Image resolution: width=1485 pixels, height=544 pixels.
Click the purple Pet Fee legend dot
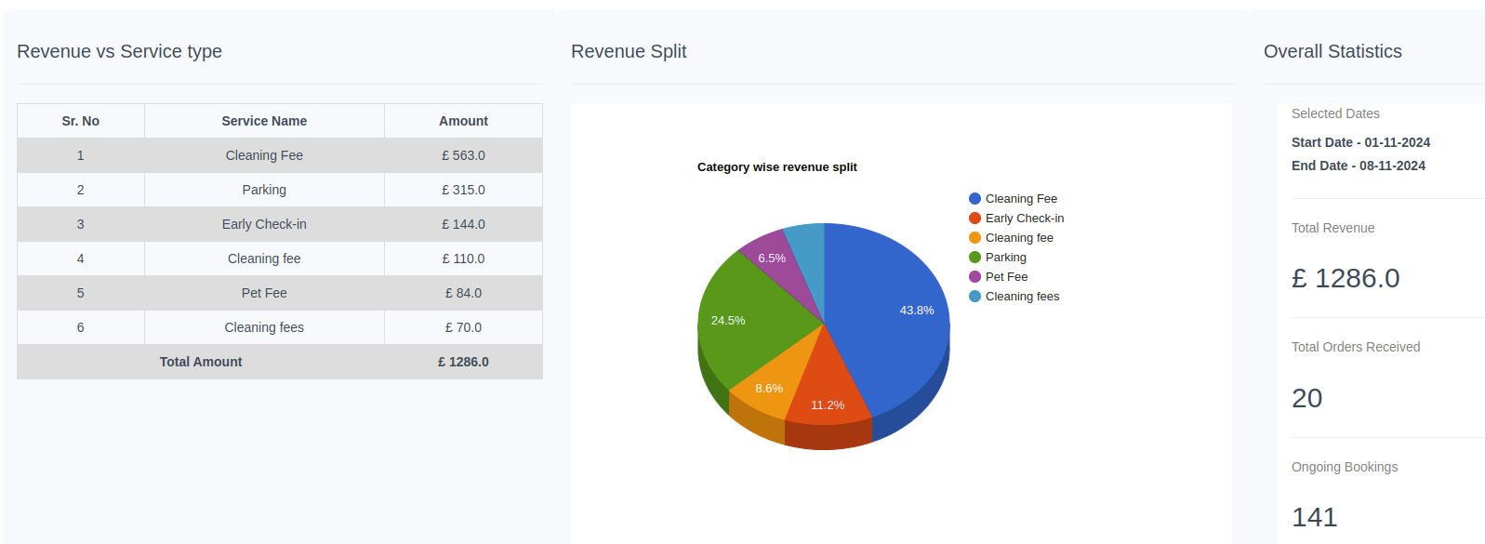(x=975, y=277)
